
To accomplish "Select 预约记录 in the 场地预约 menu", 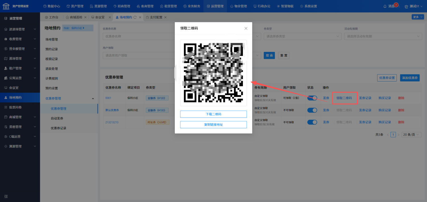I will pyautogui.click(x=52, y=49).
